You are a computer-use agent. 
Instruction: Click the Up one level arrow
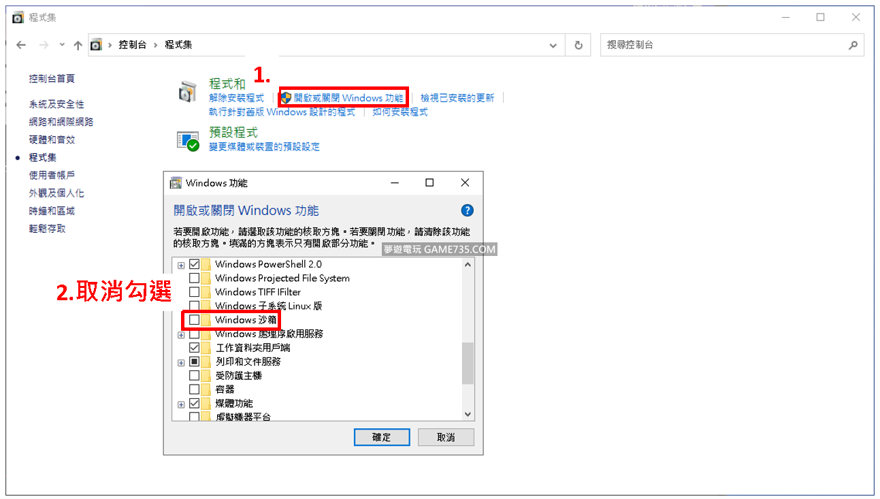pos(78,45)
